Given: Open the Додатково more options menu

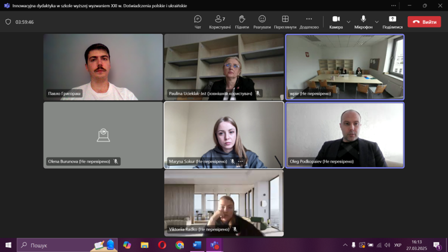Looking at the screenshot, I should (x=309, y=21).
